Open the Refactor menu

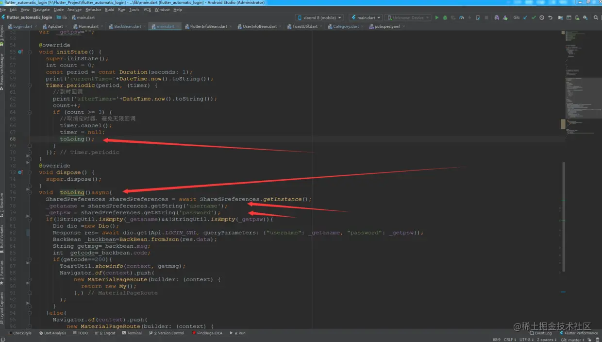pyautogui.click(x=93, y=9)
